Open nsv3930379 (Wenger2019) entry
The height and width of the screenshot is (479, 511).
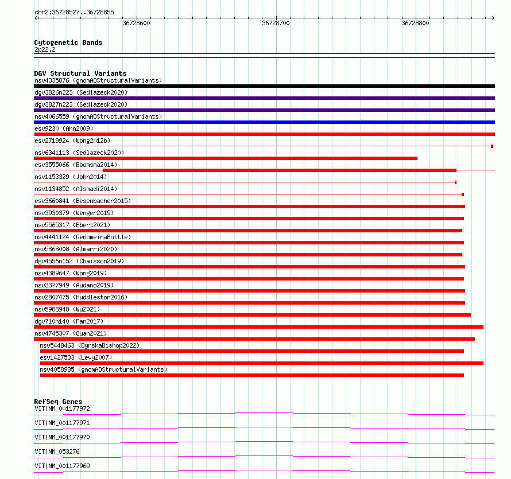(74, 213)
